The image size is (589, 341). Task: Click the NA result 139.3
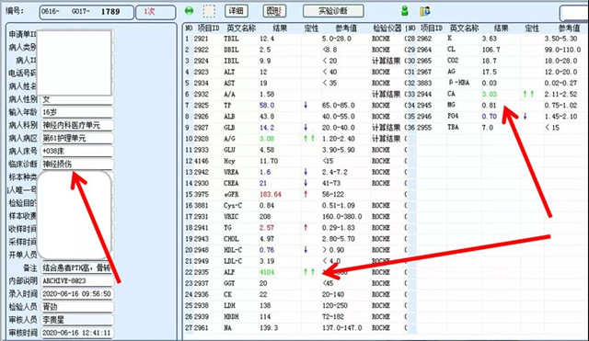point(269,328)
